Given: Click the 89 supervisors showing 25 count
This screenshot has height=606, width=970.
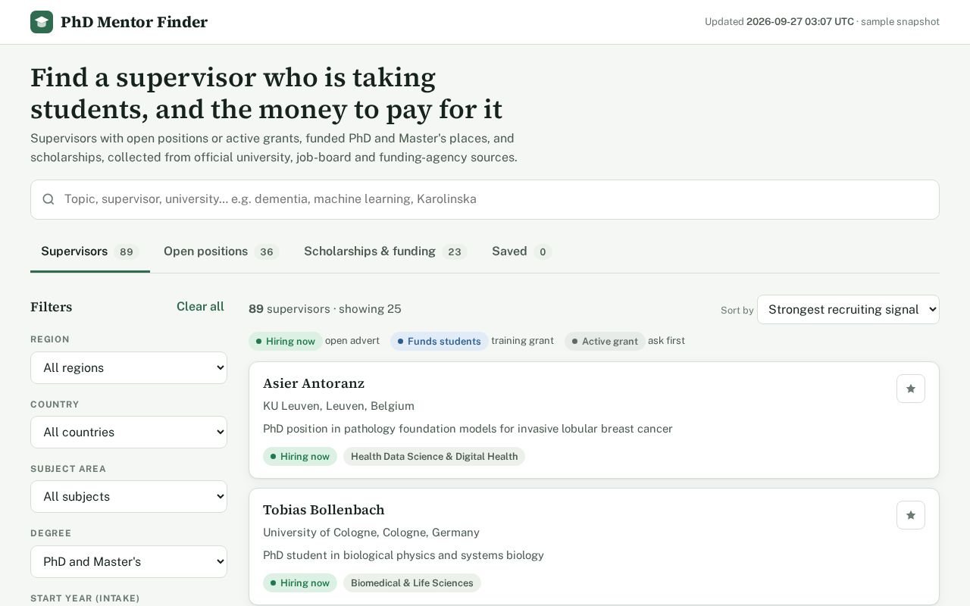Looking at the screenshot, I should point(325,309).
